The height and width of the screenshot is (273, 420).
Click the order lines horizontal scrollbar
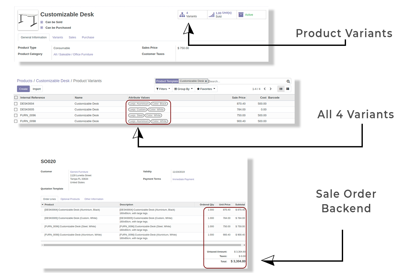tap(142, 245)
